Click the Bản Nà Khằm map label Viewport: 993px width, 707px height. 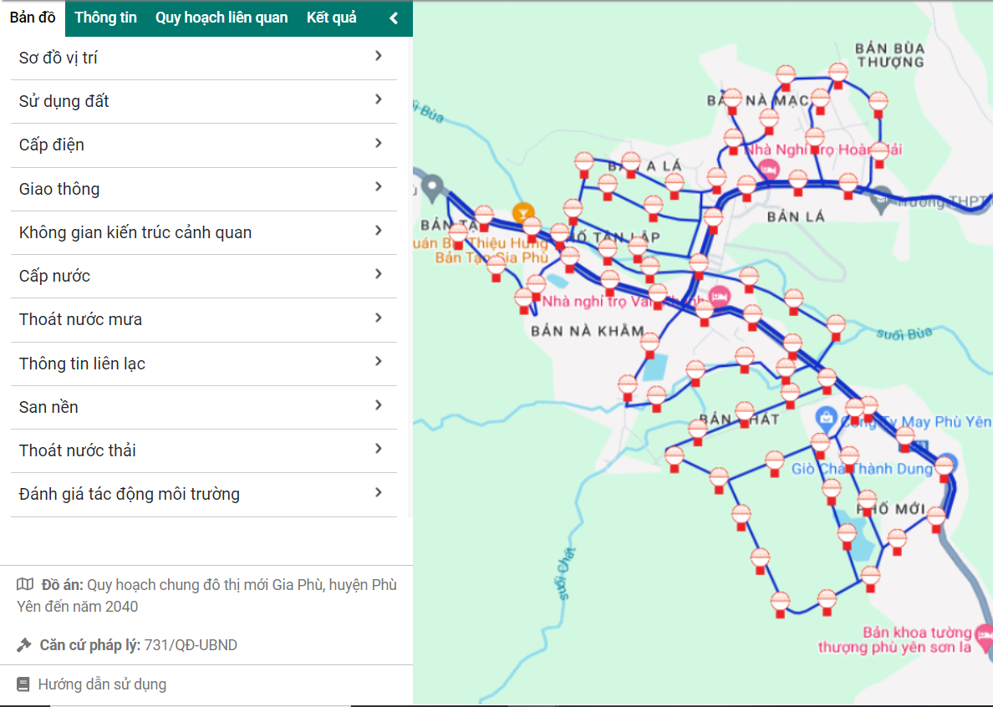tap(587, 332)
